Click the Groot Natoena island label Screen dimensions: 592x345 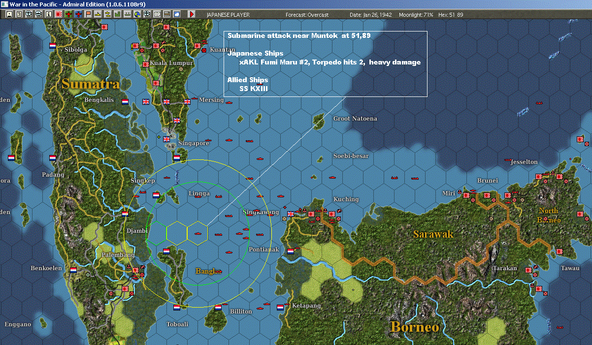[x=355, y=119]
